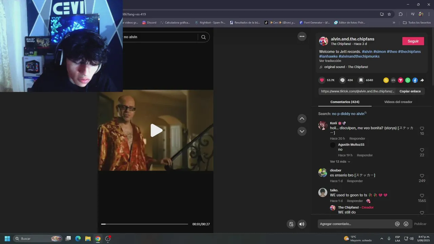434x244 pixels.
Task: Like diosber's comment heart
Action: click(x=422, y=176)
